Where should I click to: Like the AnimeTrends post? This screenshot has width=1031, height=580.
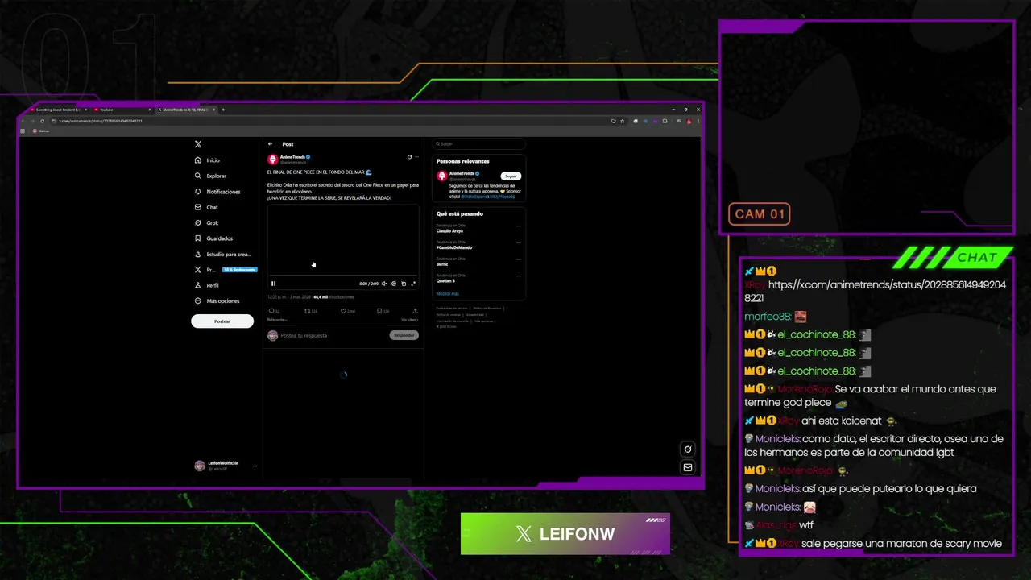(343, 311)
